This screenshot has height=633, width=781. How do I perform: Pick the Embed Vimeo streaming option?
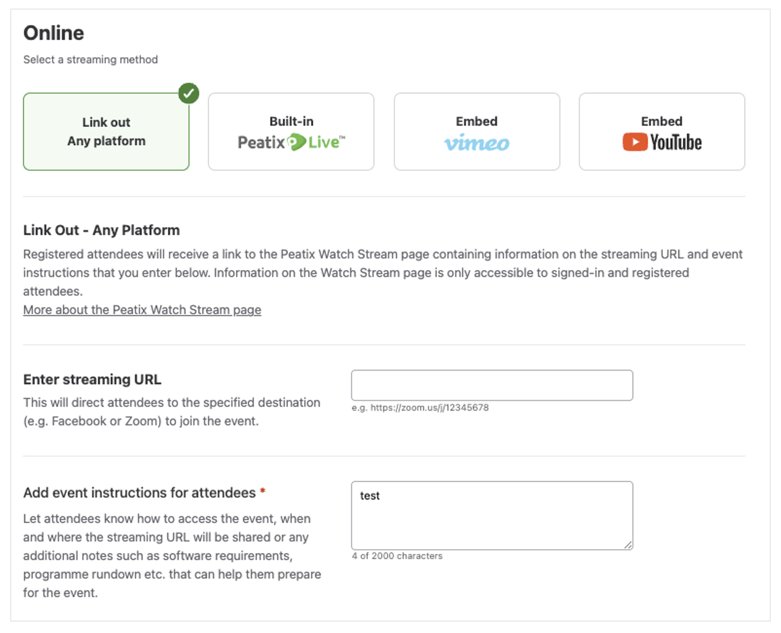[477, 132]
